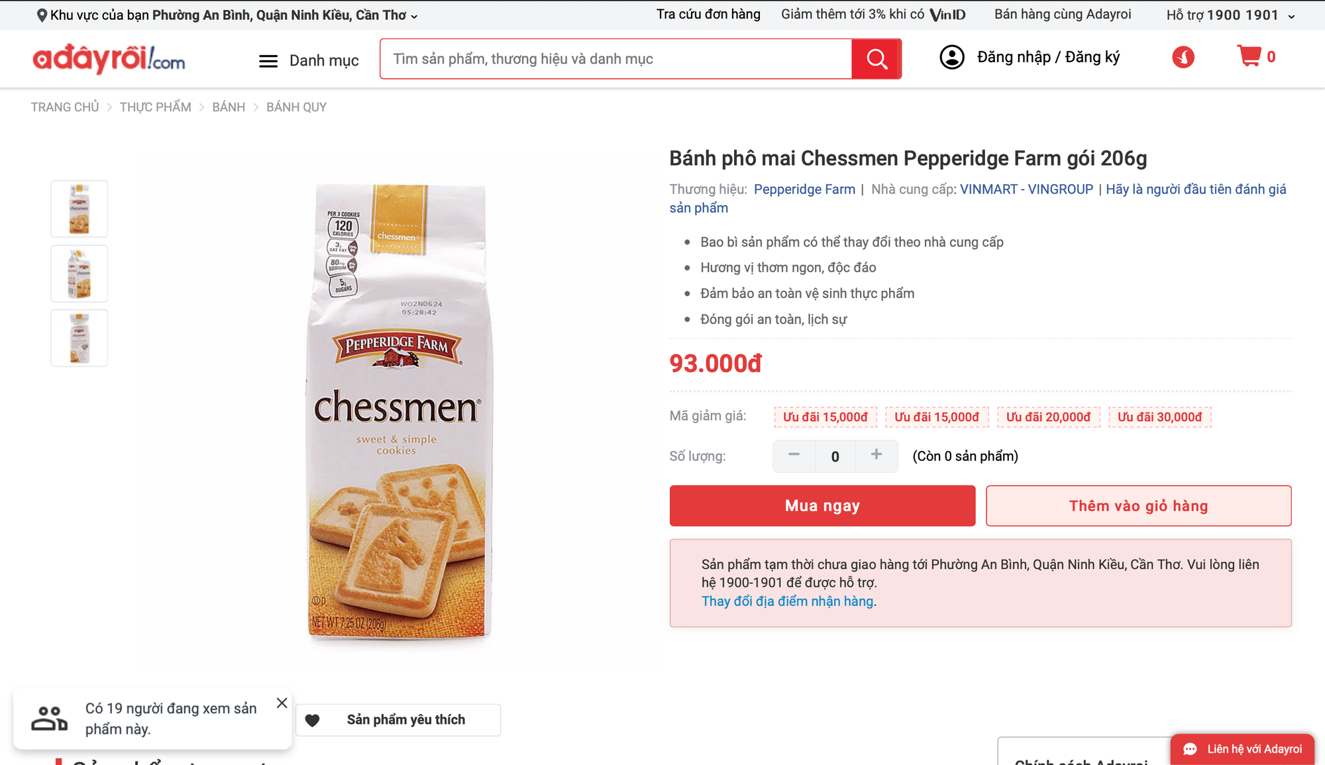This screenshot has width=1325, height=765.
Task: Click the adayroi.com logo
Action: (108, 58)
